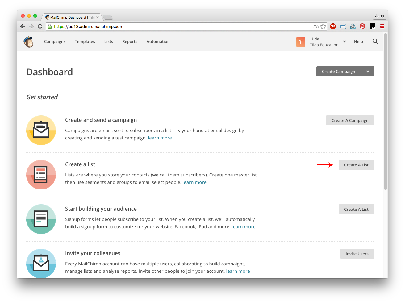Expand the Create Campaign dropdown arrow
Screen dimensions: 405x303
tap(367, 71)
